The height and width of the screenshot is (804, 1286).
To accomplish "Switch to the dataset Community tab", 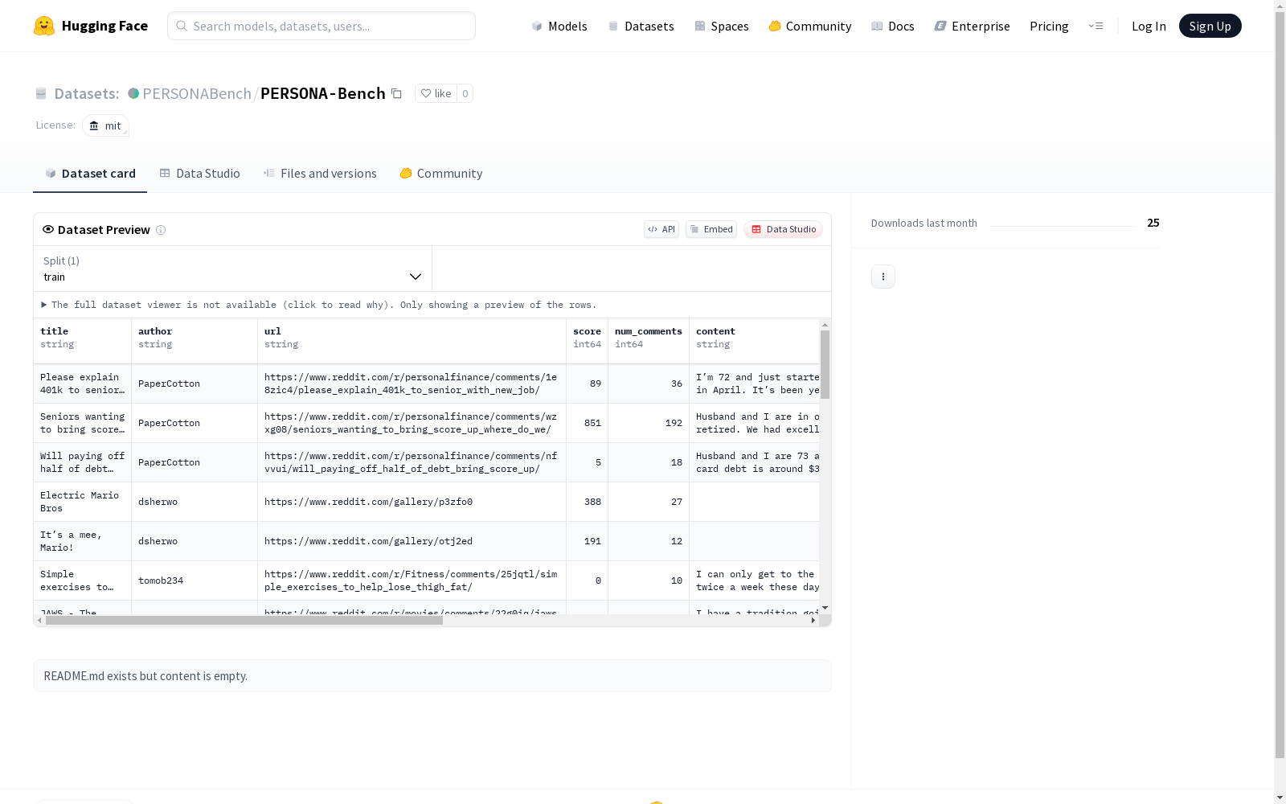I will [x=441, y=174].
